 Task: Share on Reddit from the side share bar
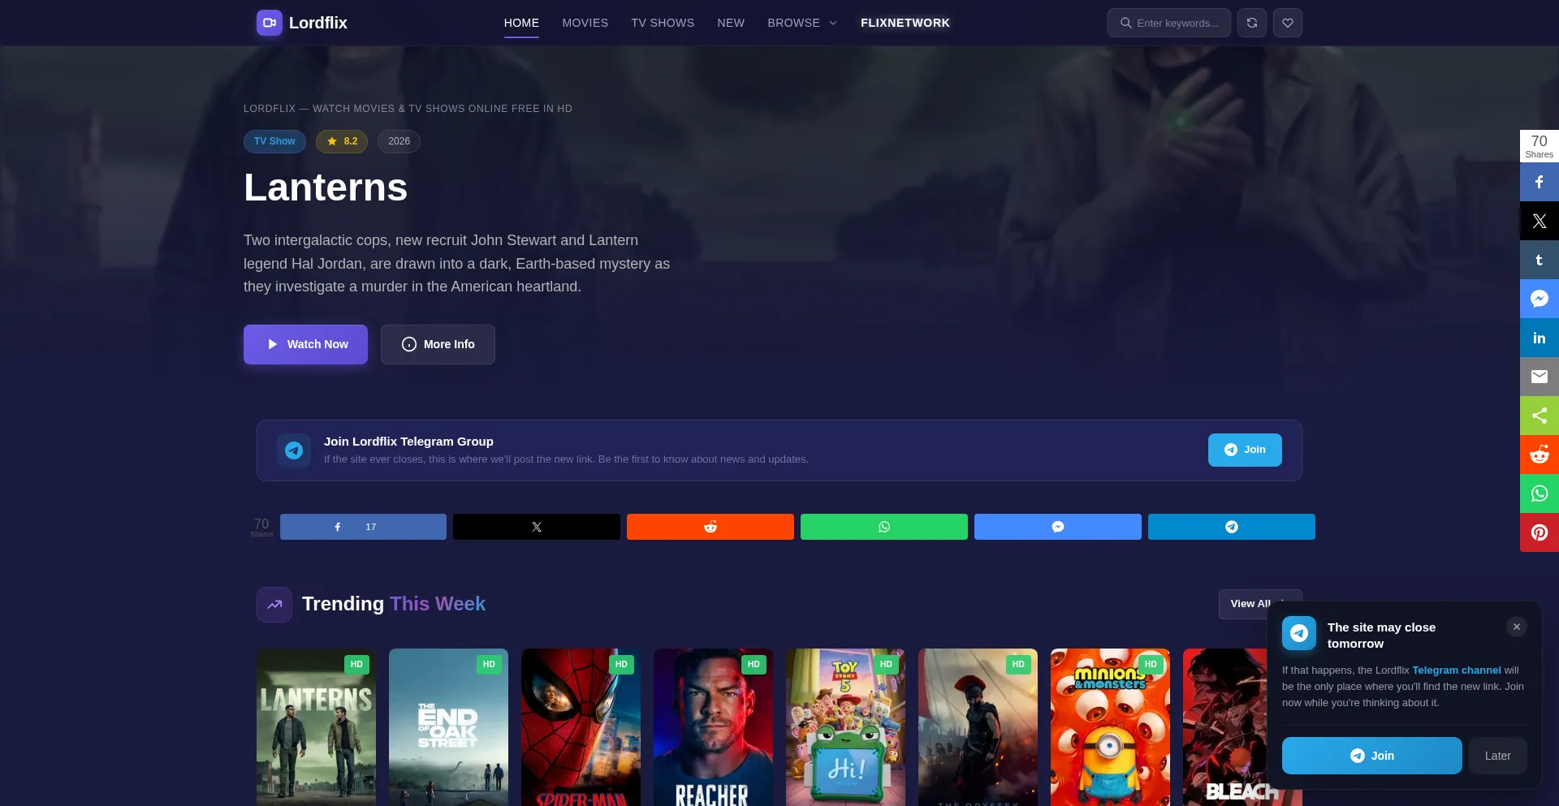(x=1540, y=455)
